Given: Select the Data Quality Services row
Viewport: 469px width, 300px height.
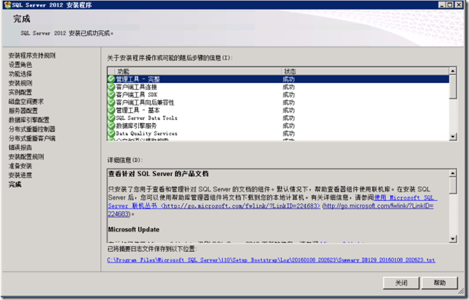Looking at the screenshot, I should tap(278, 134).
